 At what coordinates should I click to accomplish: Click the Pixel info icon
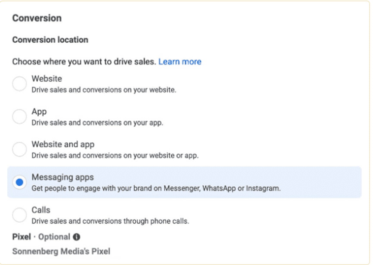(x=76, y=237)
